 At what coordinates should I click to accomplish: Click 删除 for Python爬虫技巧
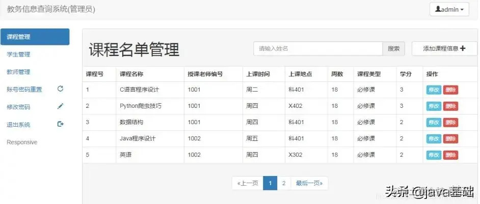coord(450,106)
